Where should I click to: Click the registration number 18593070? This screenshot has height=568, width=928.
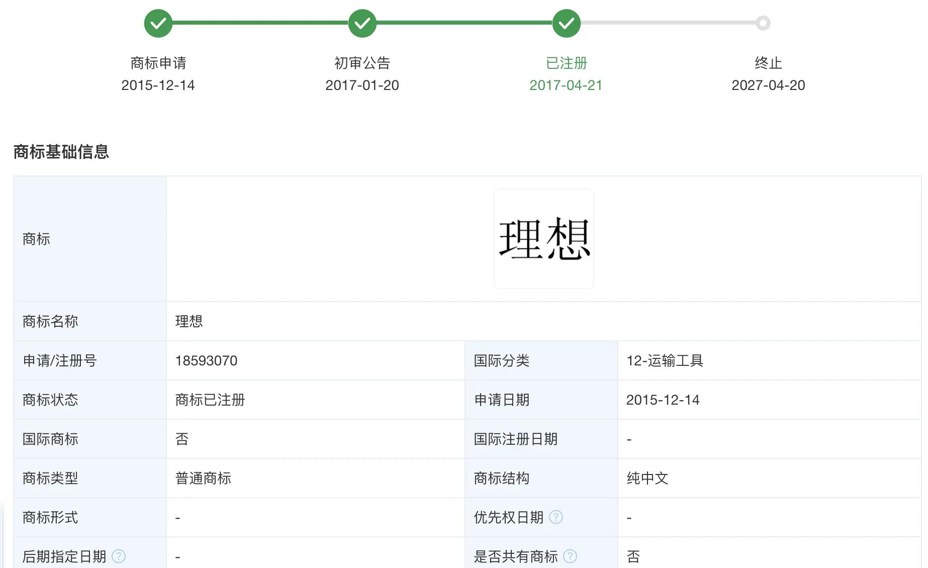pyautogui.click(x=206, y=361)
